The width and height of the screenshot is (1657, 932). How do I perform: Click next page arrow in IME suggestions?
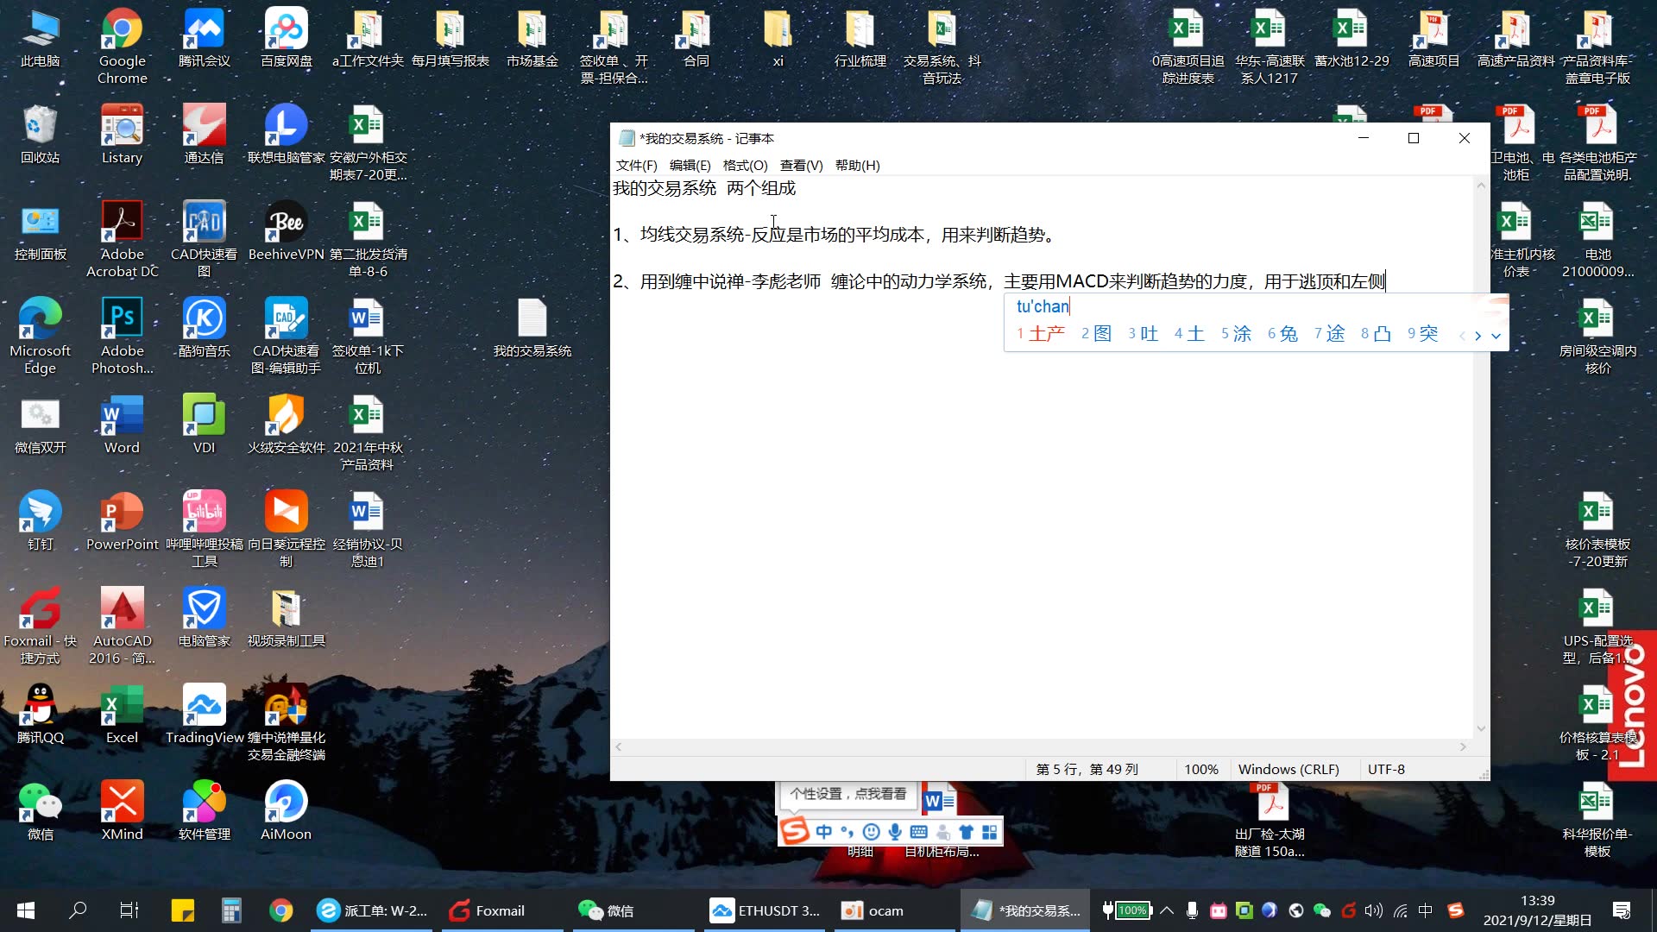[1478, 335]
